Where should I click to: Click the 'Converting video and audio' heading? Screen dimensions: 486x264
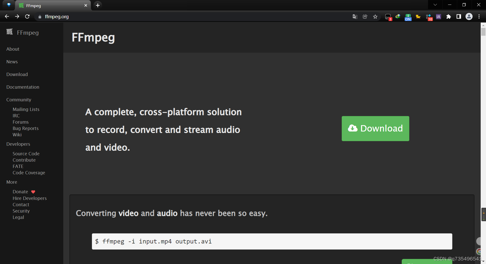click(x=172, y=213)
